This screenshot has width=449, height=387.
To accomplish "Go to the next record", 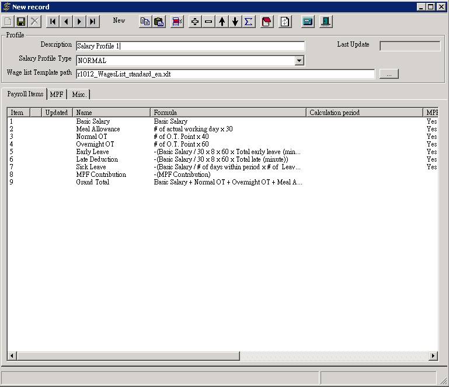I will pyautogui.click(x=79, y=22).
